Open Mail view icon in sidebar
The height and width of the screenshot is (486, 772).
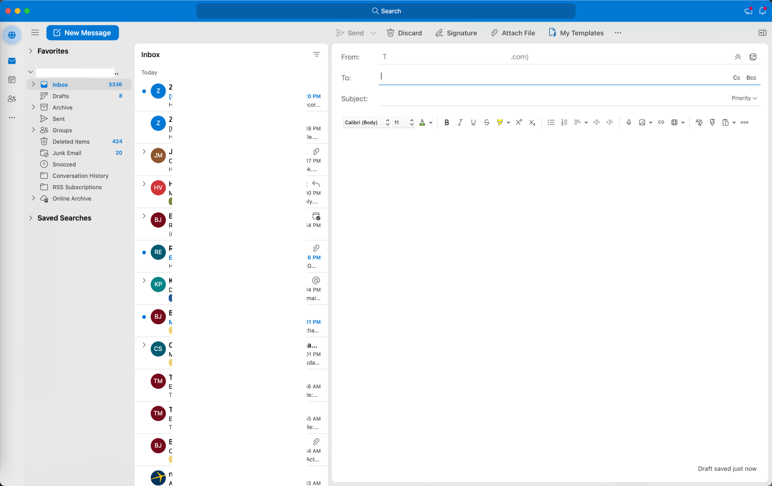pos(12,61)
